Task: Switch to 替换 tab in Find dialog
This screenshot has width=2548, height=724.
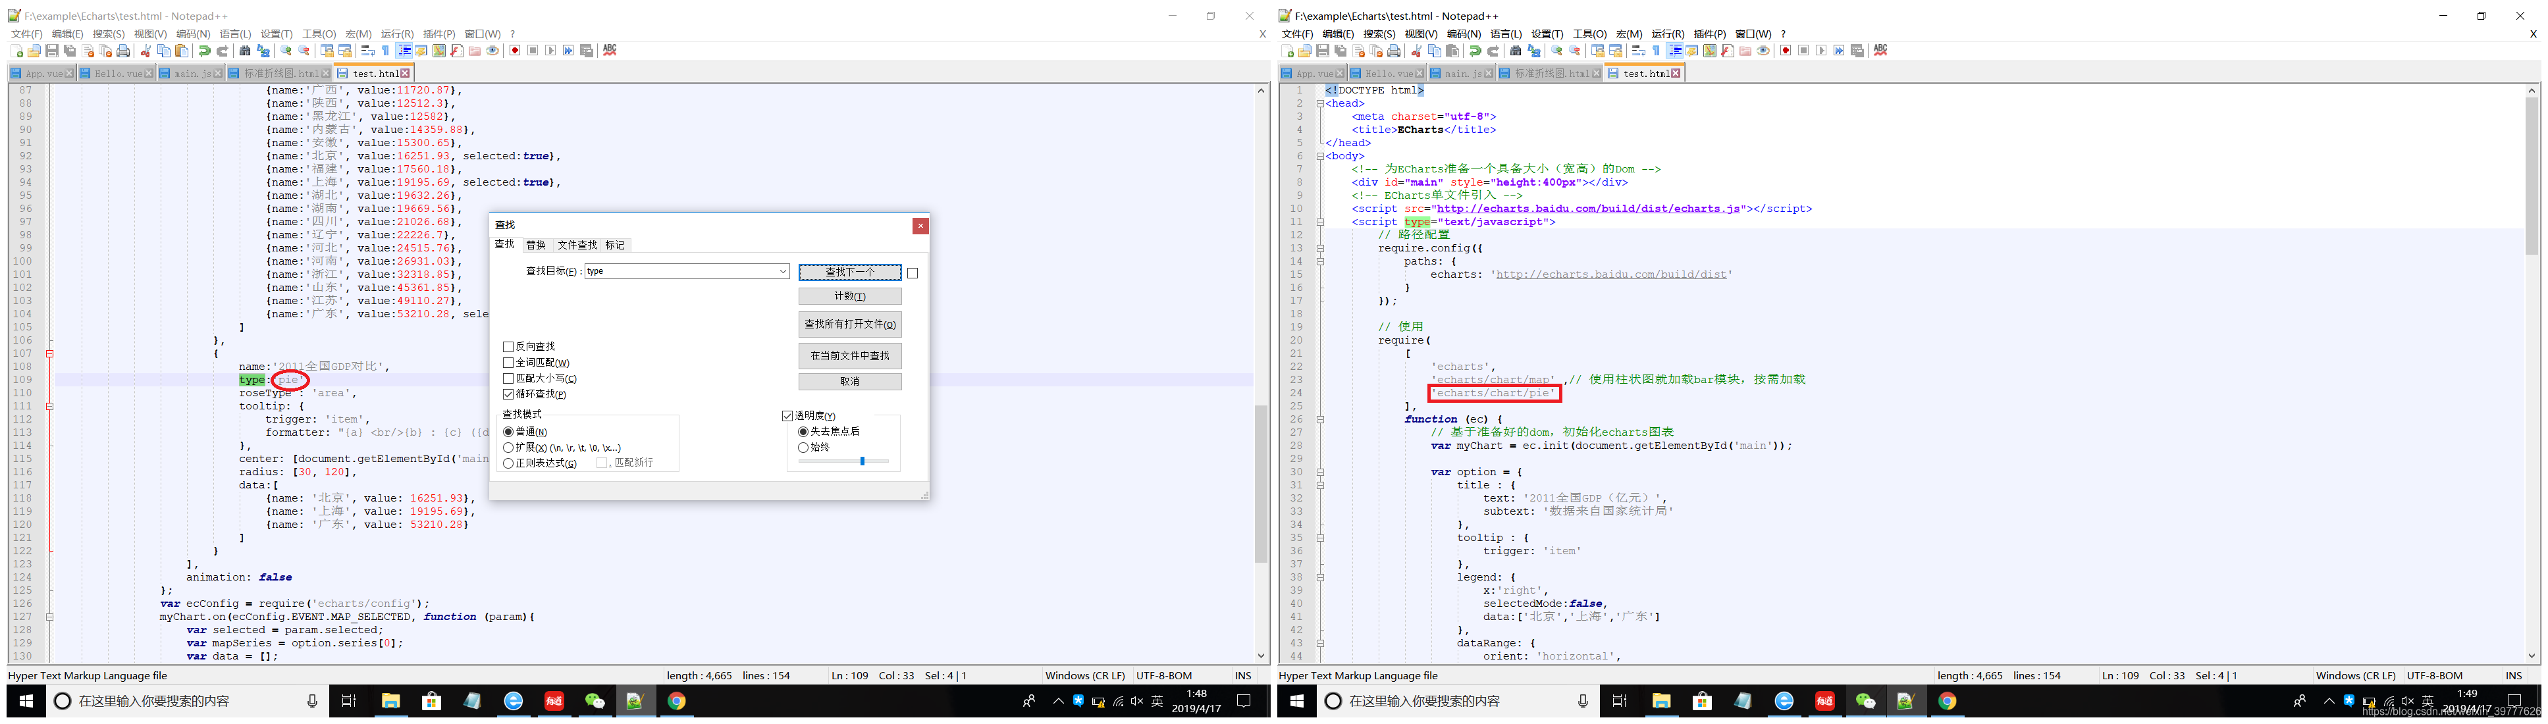Action: (x=535, y=246)
